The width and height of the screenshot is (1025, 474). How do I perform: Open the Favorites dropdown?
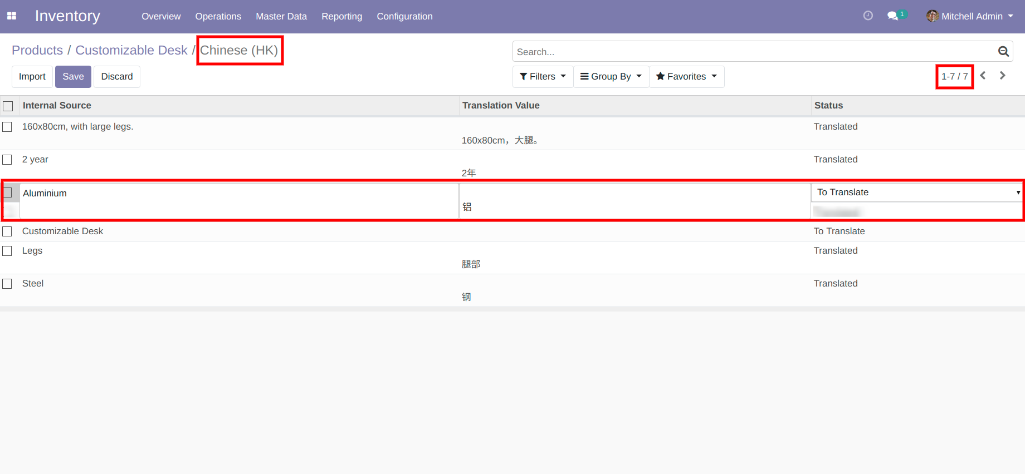686,77
